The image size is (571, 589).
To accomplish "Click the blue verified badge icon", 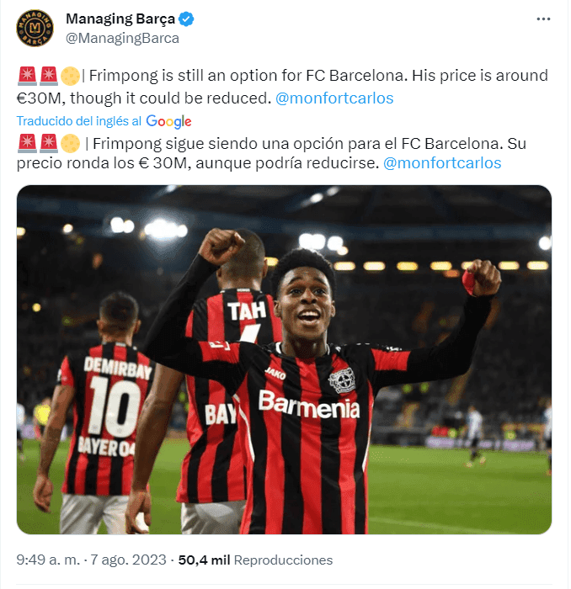I will click(x=186, y=19).
